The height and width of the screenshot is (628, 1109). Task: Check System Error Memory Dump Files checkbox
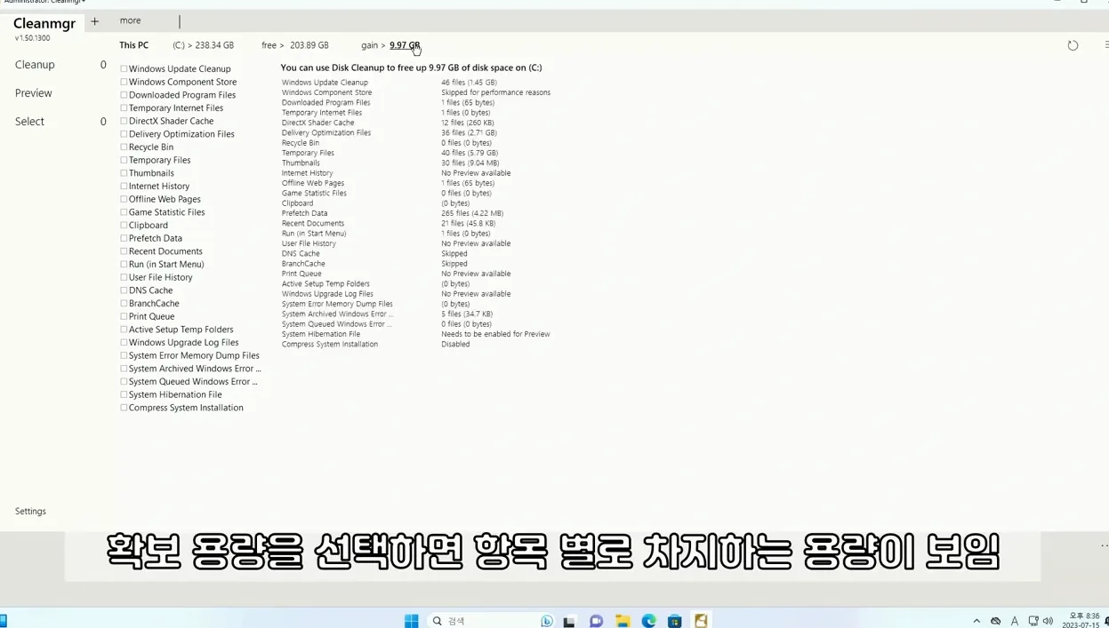coord(124,355)
